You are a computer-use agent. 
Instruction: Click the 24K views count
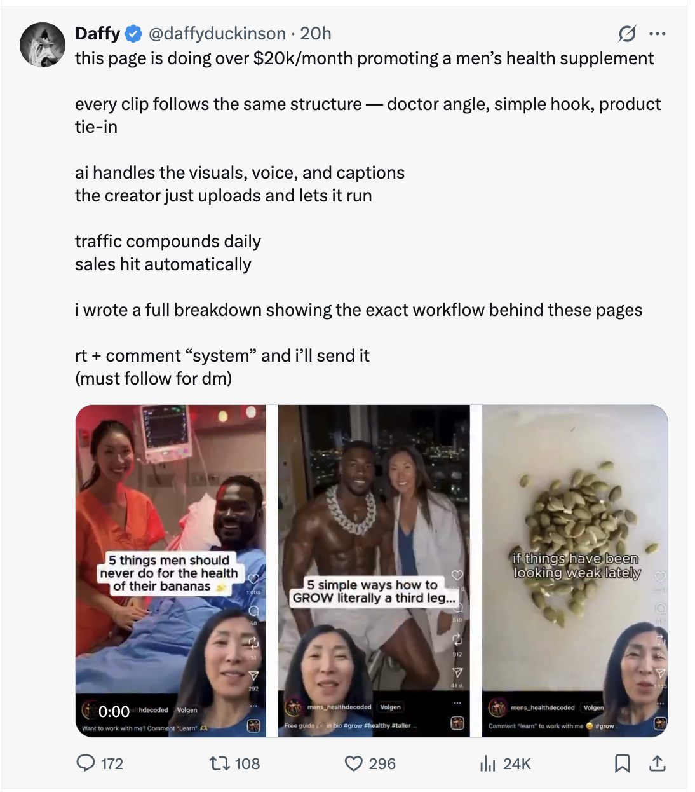517,763
